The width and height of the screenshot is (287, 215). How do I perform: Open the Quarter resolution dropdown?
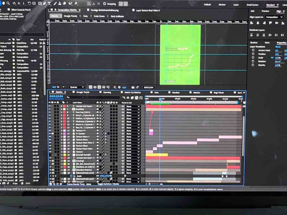(77, 87)
